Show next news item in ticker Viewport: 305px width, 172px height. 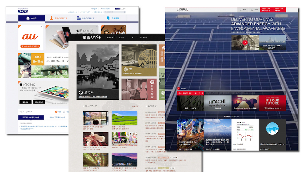click(x=203, y=93)
